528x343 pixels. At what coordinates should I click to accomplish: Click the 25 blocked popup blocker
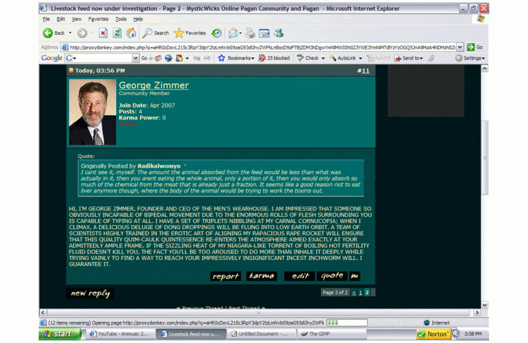coord(274,58)
